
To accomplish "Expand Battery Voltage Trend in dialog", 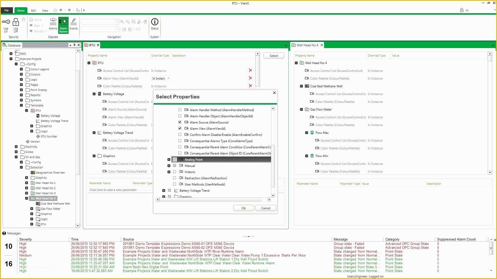I will click(x=164, y=191).
